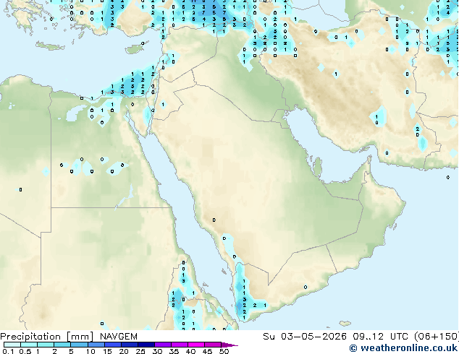The width and height of the screenshot is (459, 354).
Task: Click the island of Cyprus on the map
Action: point(135,49)
